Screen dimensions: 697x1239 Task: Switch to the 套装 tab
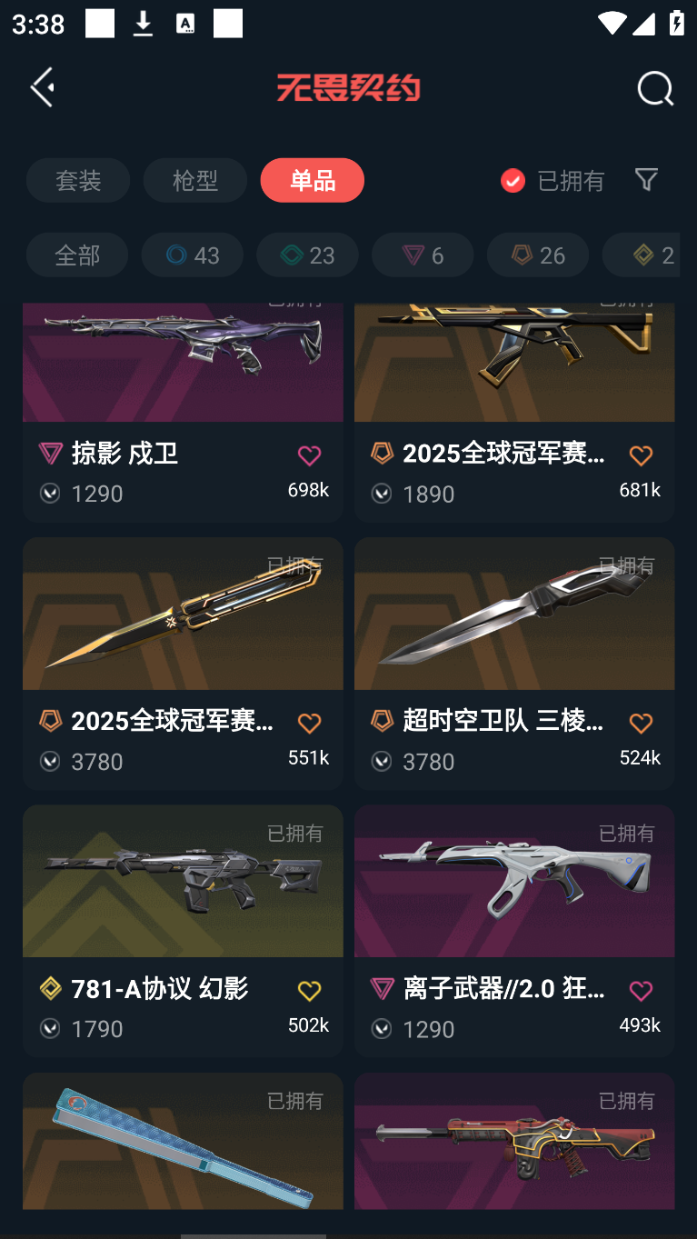78,180
